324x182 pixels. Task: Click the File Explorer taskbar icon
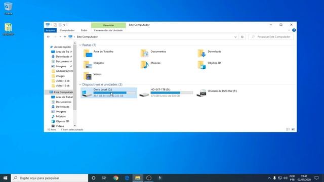(138, 178)
